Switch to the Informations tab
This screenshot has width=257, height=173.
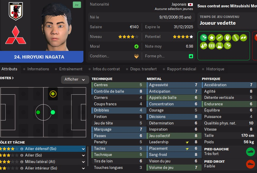coord(38,69)
